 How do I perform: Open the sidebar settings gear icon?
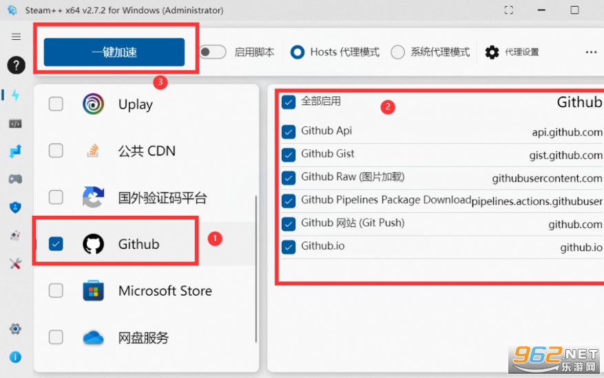15,329
